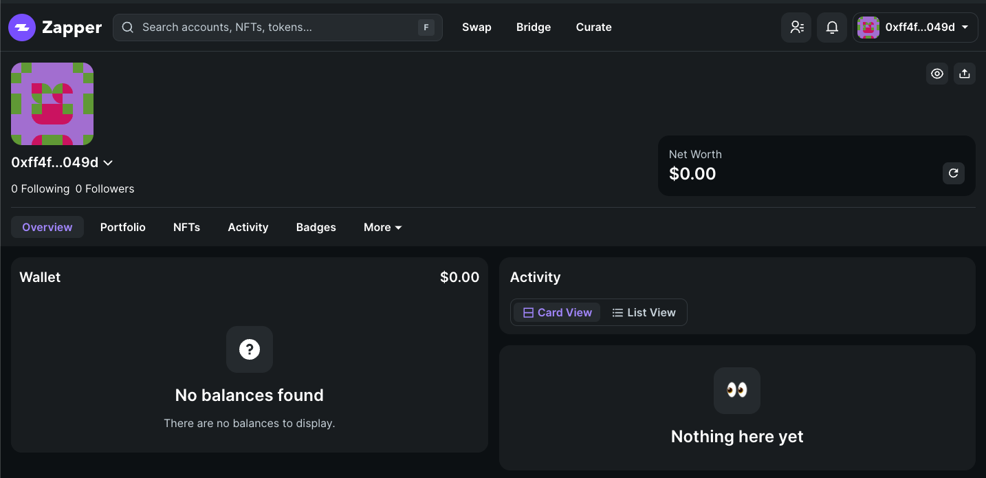Click the Nothing here yet message
This screenshot has width=986, height=478.
737,437
